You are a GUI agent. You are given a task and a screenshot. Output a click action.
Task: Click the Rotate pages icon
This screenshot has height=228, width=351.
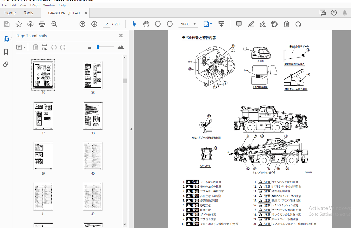(298, 24)
